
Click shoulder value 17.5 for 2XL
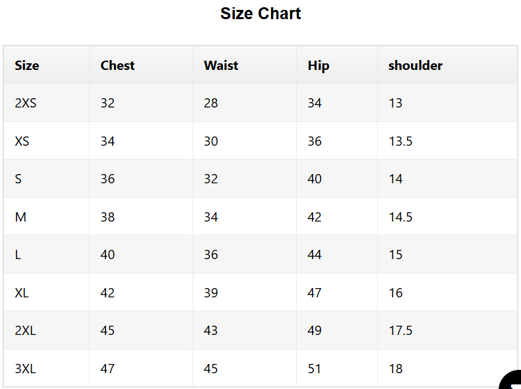[x=401, y=331]
